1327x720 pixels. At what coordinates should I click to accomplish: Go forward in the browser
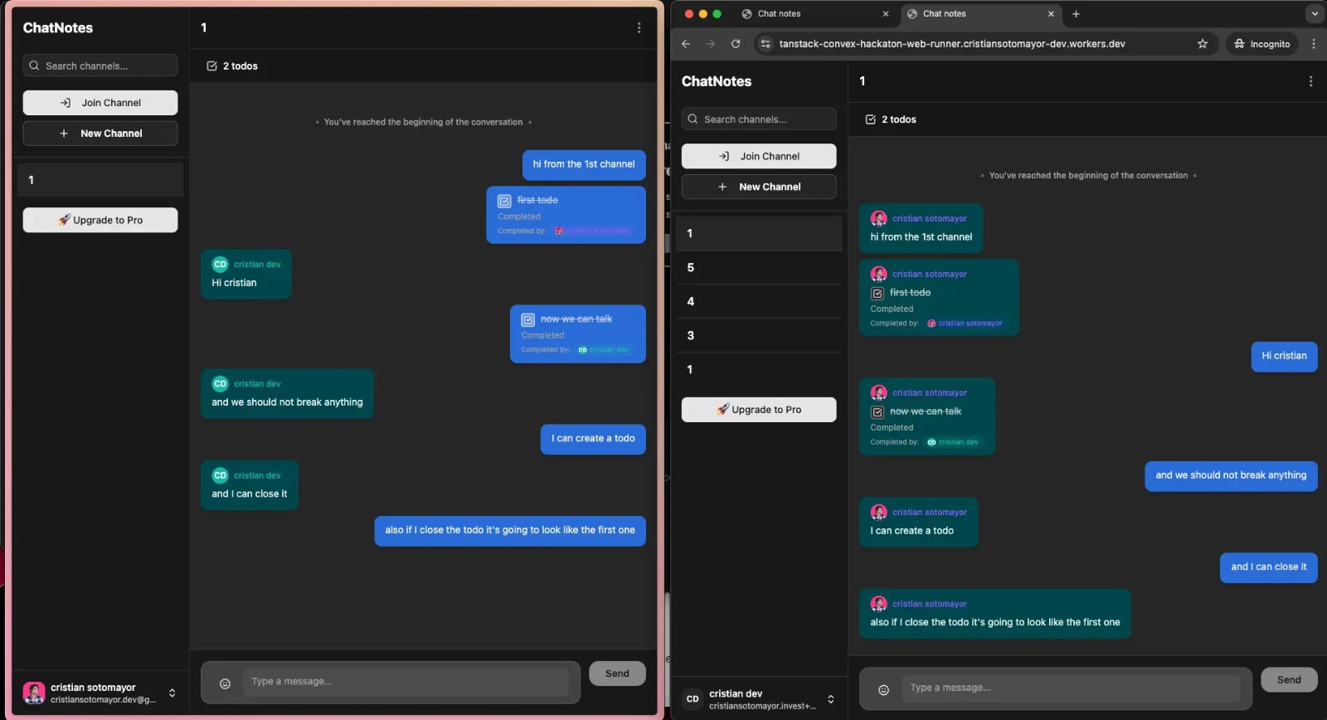tap(711, 44)
